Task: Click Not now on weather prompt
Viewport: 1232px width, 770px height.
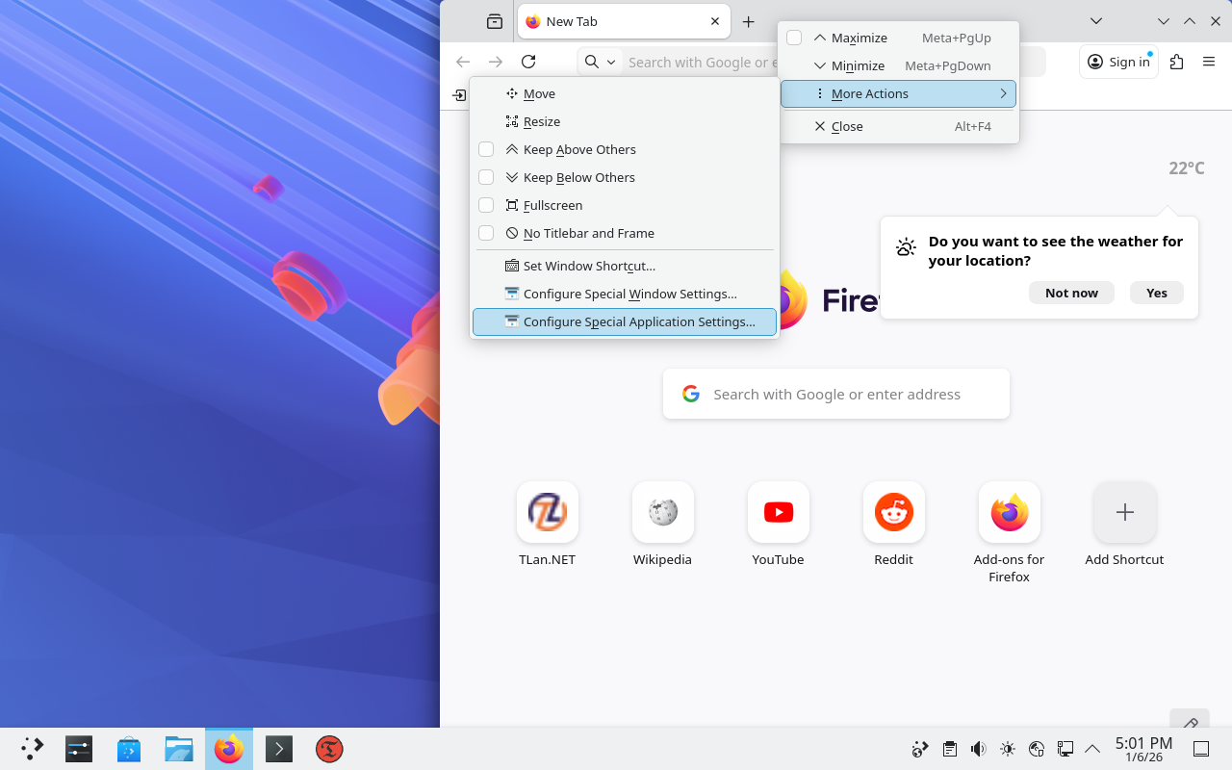Action: (x=1071, y=293)
